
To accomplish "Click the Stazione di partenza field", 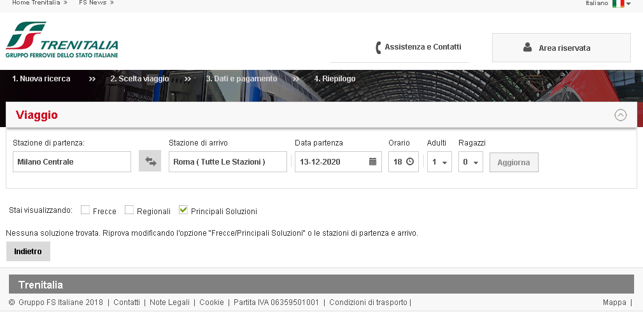I will tap(72, 162).
